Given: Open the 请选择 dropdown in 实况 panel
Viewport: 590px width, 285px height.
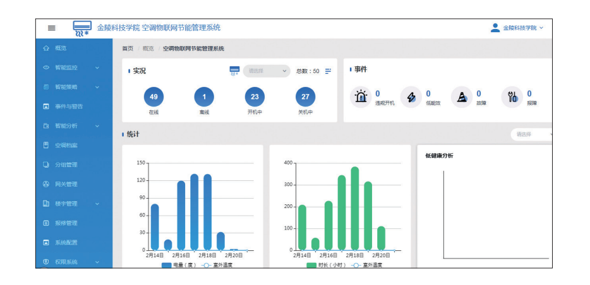Looking at the screenshot, I should coord(265,71).
